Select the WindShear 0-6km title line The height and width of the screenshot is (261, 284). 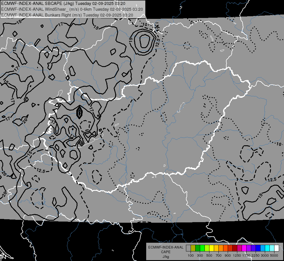click(72, 9)
